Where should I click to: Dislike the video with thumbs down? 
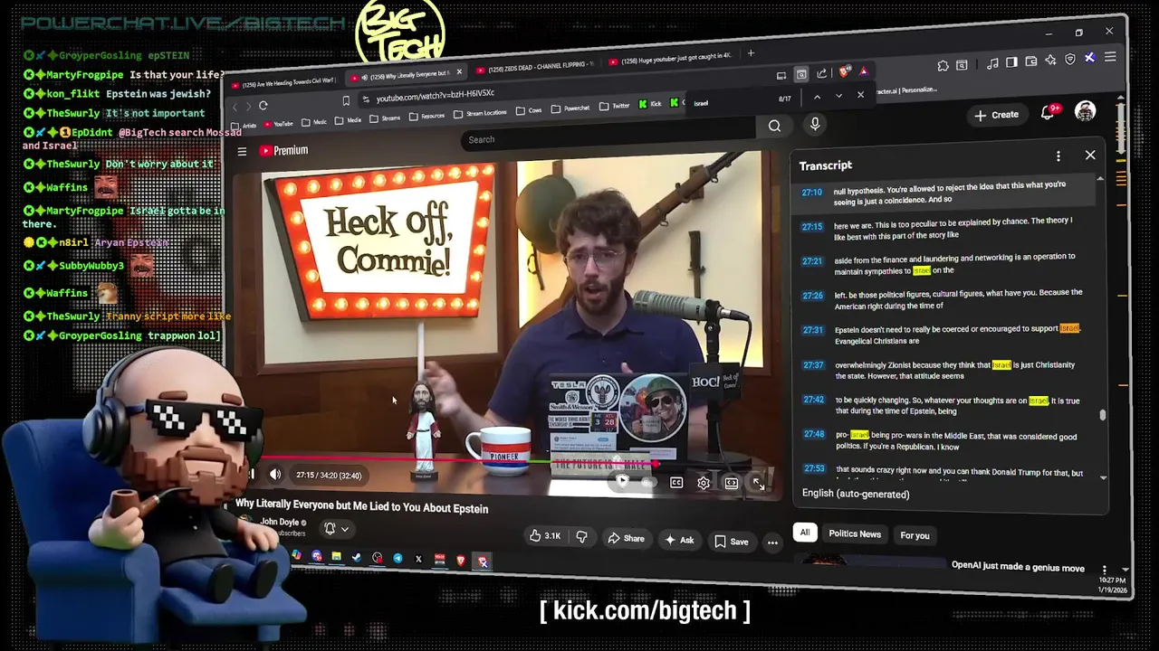pos(581,537)
